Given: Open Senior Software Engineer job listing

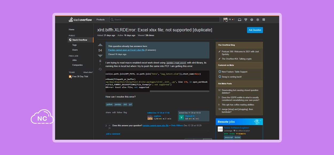Looking at the screenshot, I should click(236, 128).
